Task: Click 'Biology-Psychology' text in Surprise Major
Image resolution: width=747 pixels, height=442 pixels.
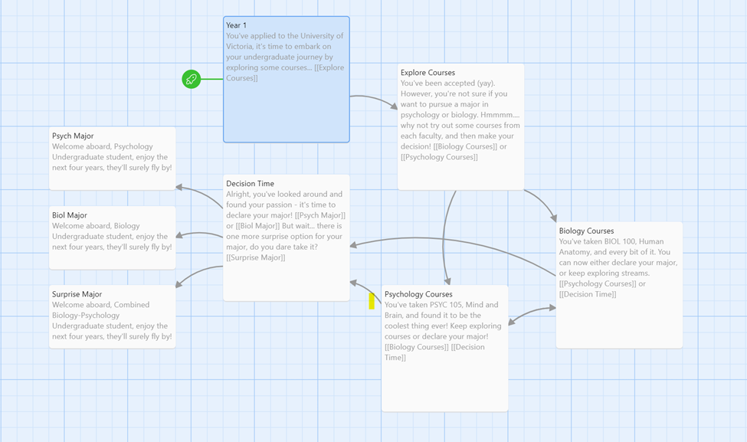Action: 86,316
